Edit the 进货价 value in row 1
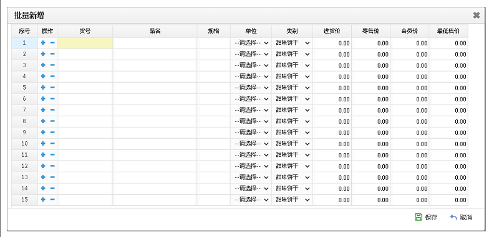494x237 pixels. (332, 43)
